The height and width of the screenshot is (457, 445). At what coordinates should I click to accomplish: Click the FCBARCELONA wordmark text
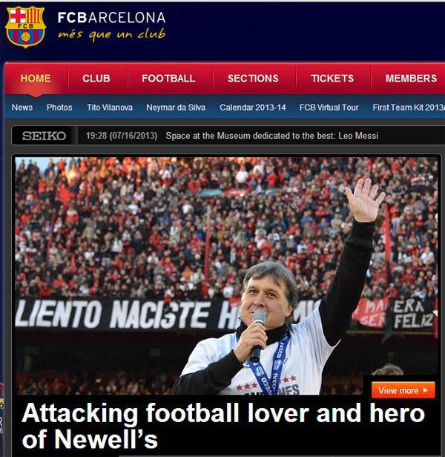coord(111,18)
